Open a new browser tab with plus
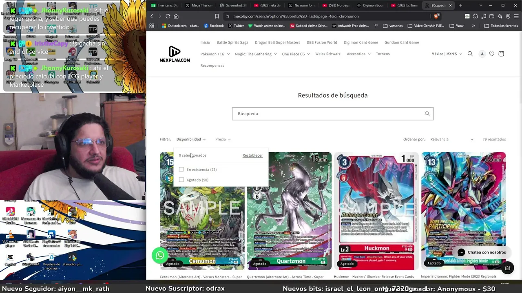Viewport: 522px width, 293px height. [x=460, y=5]
